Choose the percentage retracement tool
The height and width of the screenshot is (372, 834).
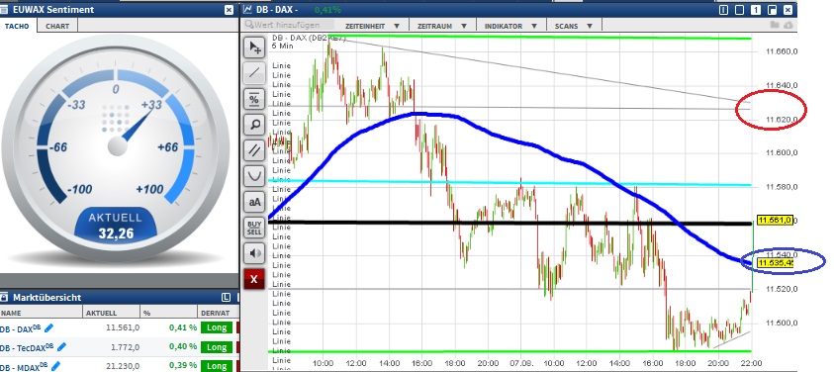coord(254,99)
